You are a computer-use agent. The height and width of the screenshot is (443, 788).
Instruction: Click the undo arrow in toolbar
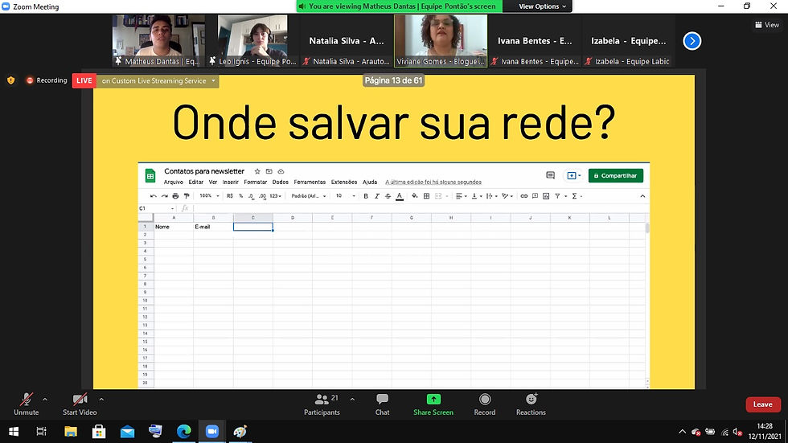point(154,196)
